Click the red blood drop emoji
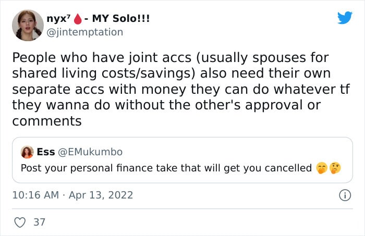 click(x=78, y=19)
